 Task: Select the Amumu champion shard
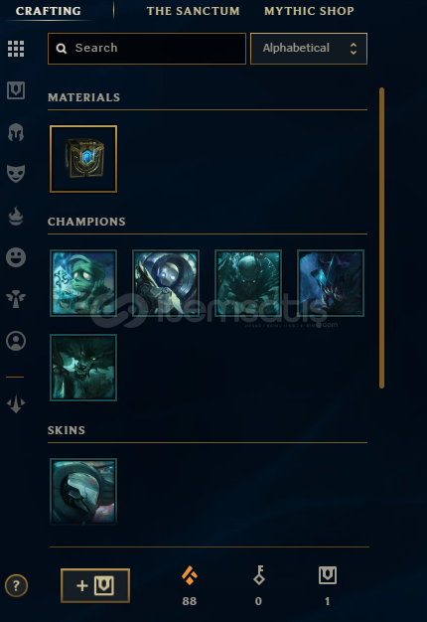pos(83,283)
